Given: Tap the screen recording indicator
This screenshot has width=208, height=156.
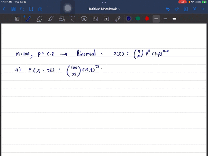Looking at the screenshot, I should (x=182, y=2).
